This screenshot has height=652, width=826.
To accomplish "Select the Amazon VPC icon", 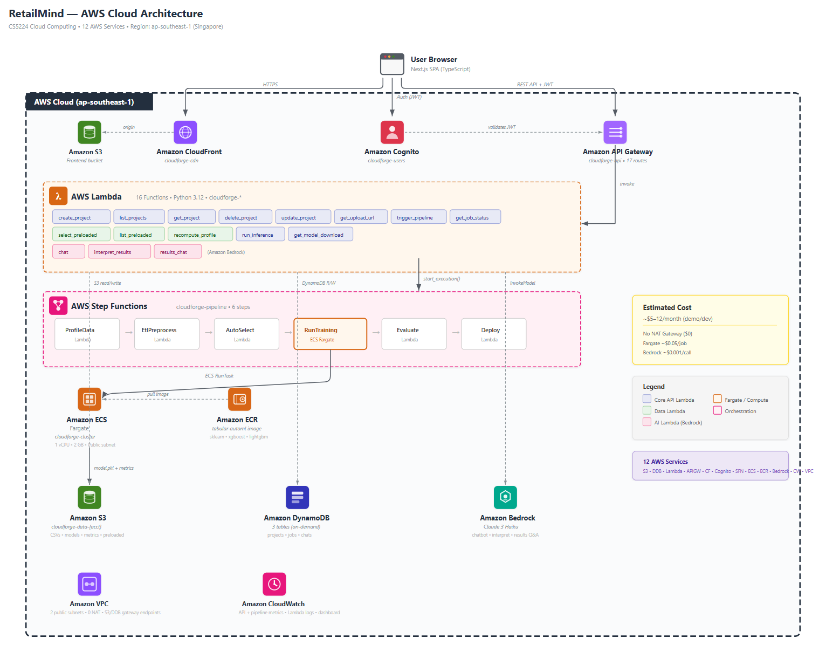I will coord(90,584).
